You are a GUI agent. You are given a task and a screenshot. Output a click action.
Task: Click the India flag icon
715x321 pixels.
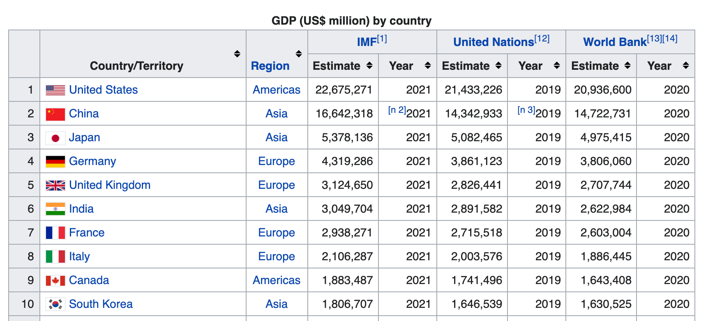pyautogui.click(x=55, y=209)
